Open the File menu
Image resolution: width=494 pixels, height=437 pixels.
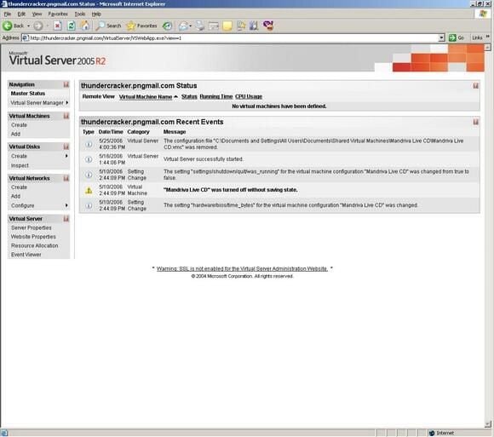pyautogui.click(x=8, y=14)
